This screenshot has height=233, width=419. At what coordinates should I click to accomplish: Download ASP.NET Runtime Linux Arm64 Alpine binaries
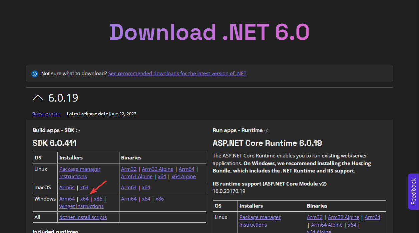pos(327,225)
